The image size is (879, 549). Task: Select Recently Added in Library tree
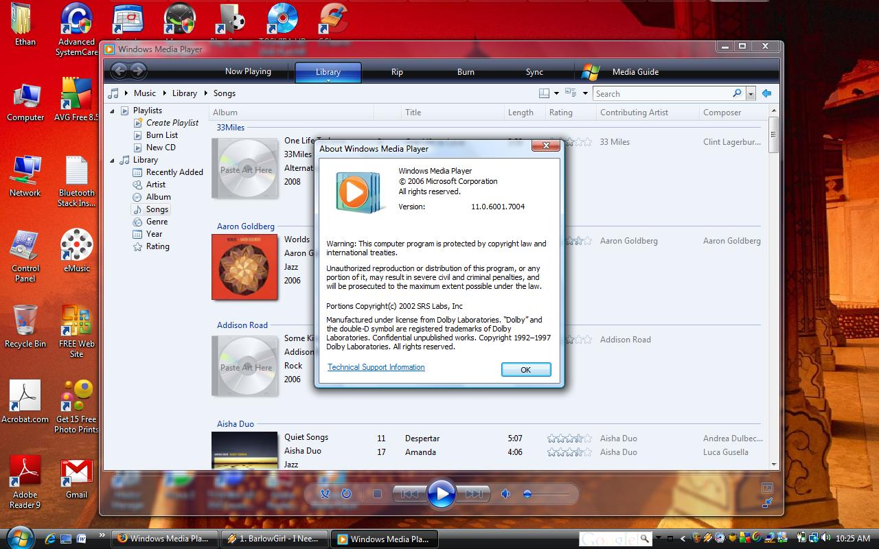pos(174,172)
